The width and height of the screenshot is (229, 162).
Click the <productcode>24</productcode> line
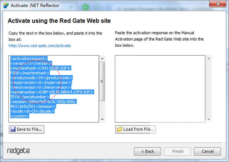42,78
